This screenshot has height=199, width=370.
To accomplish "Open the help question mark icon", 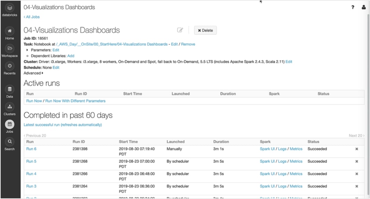I will coord(353,7).
